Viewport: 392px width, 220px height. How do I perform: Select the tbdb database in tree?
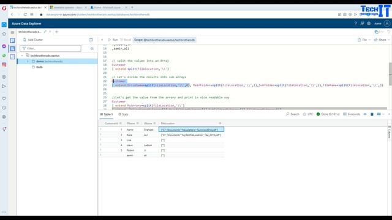click(37, 67)
